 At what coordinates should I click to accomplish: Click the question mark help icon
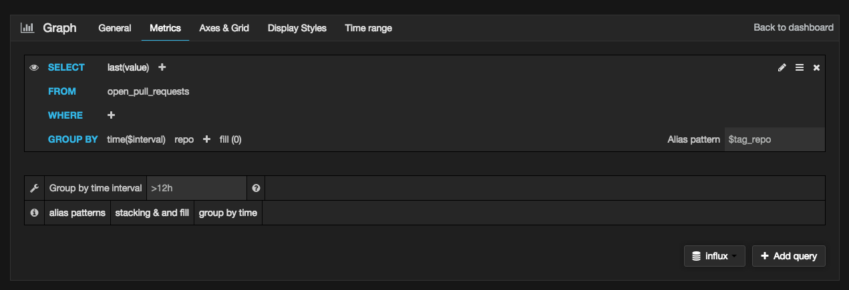[x=256, y=188]
